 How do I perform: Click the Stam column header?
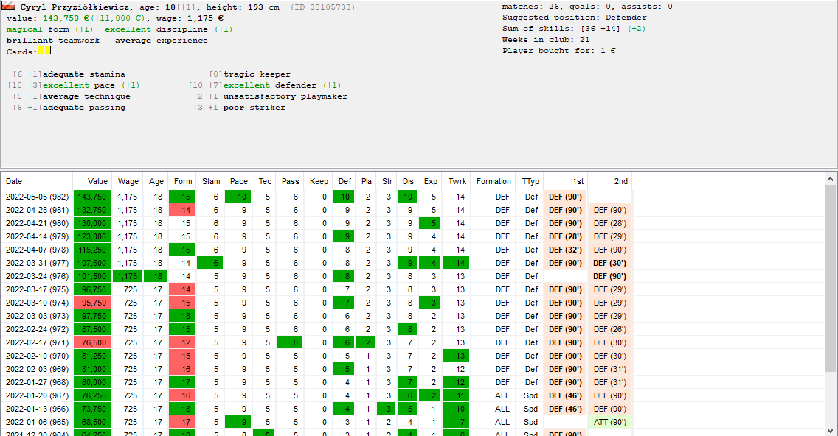pos(210,181)
